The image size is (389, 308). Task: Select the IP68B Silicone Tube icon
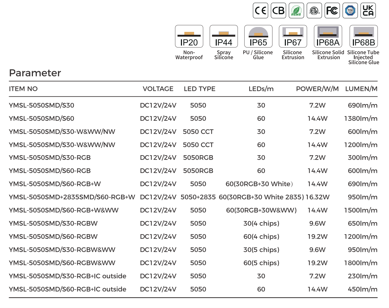point(363,36)
